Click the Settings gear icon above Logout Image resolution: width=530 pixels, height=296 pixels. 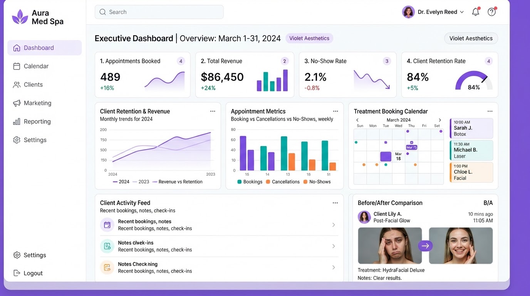pos(17,255)
